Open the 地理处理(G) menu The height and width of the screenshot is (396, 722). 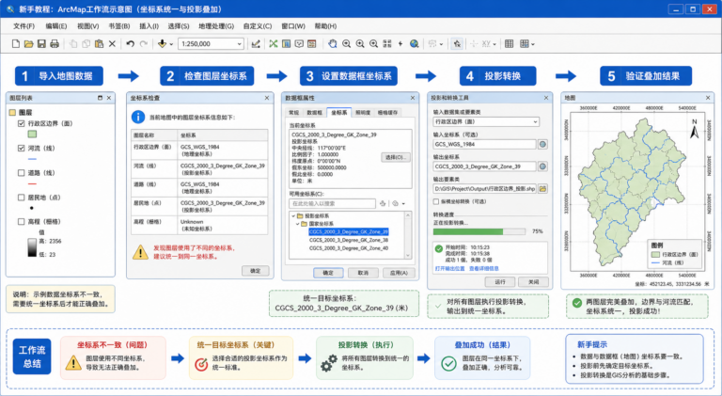[x=216, y=26]
